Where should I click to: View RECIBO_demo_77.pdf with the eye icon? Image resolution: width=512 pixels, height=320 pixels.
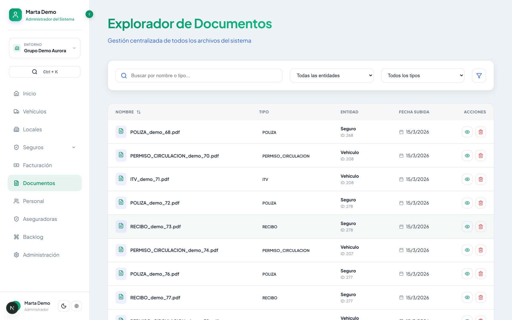point(467,298)
